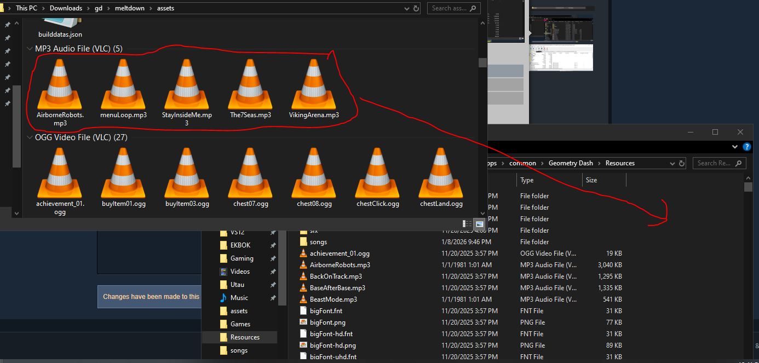Select the chestLand.ogg file icon
759x363 pixels.
(441, 173)
